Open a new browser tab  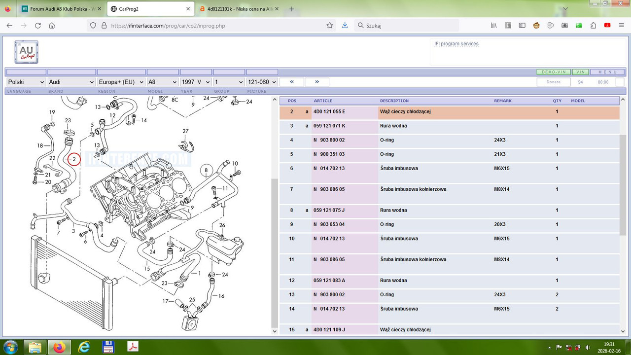(x=291, y=9)
